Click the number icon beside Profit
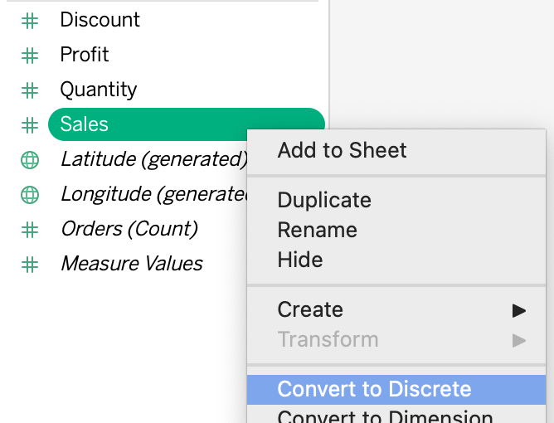The height and width of the screenshot is (423, 554). (30, 55)
